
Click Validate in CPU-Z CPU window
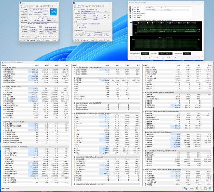click(x=47, y=40)
